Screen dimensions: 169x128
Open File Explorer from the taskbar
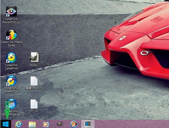coord(32,124)
